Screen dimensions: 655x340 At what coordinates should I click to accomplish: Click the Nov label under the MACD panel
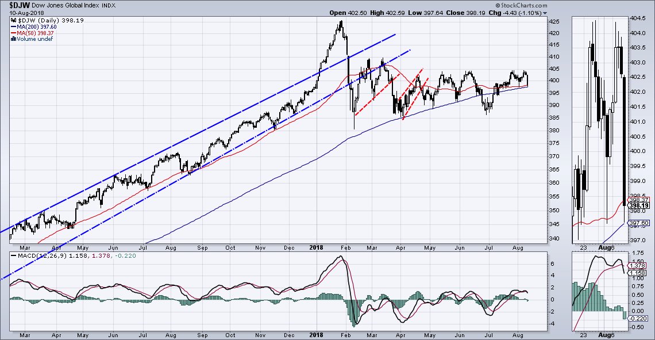click(x=260, y=335)
